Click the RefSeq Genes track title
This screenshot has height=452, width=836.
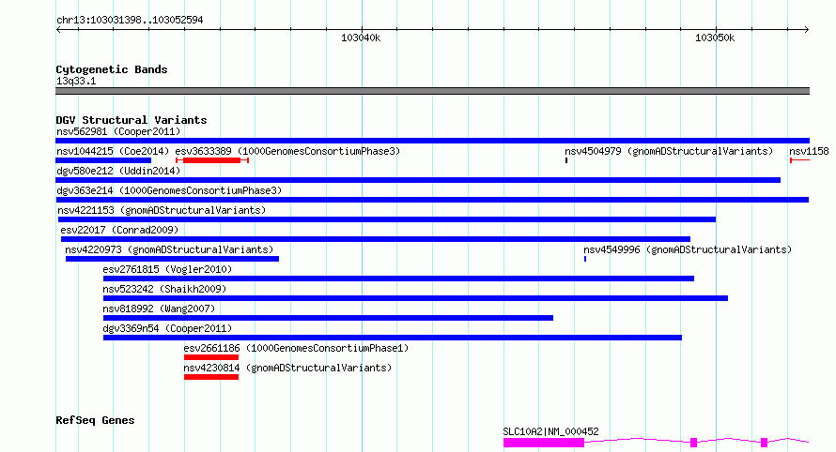tap(95, 420)
